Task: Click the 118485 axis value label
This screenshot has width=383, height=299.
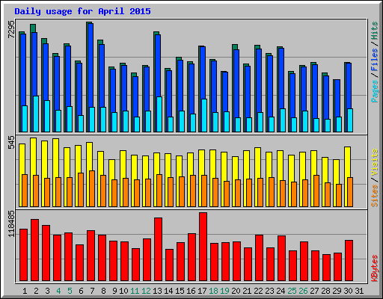Action: pos(11,224)
